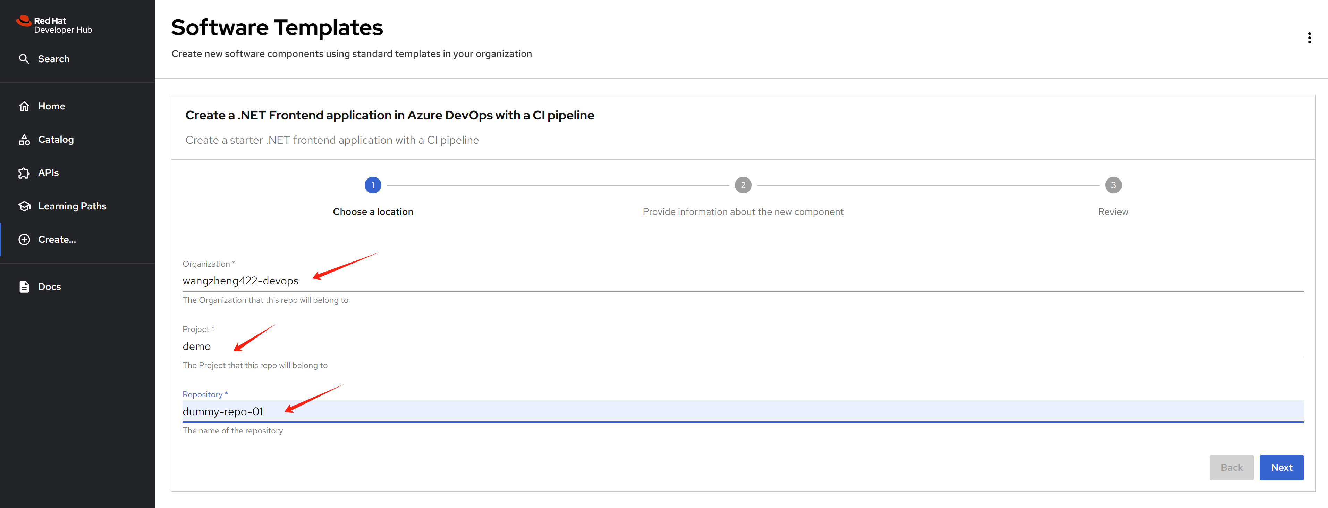The height and width of the screenshot is (508, 1328).
Task: Click the Repository name input field
Action: [x=742, y=411]
